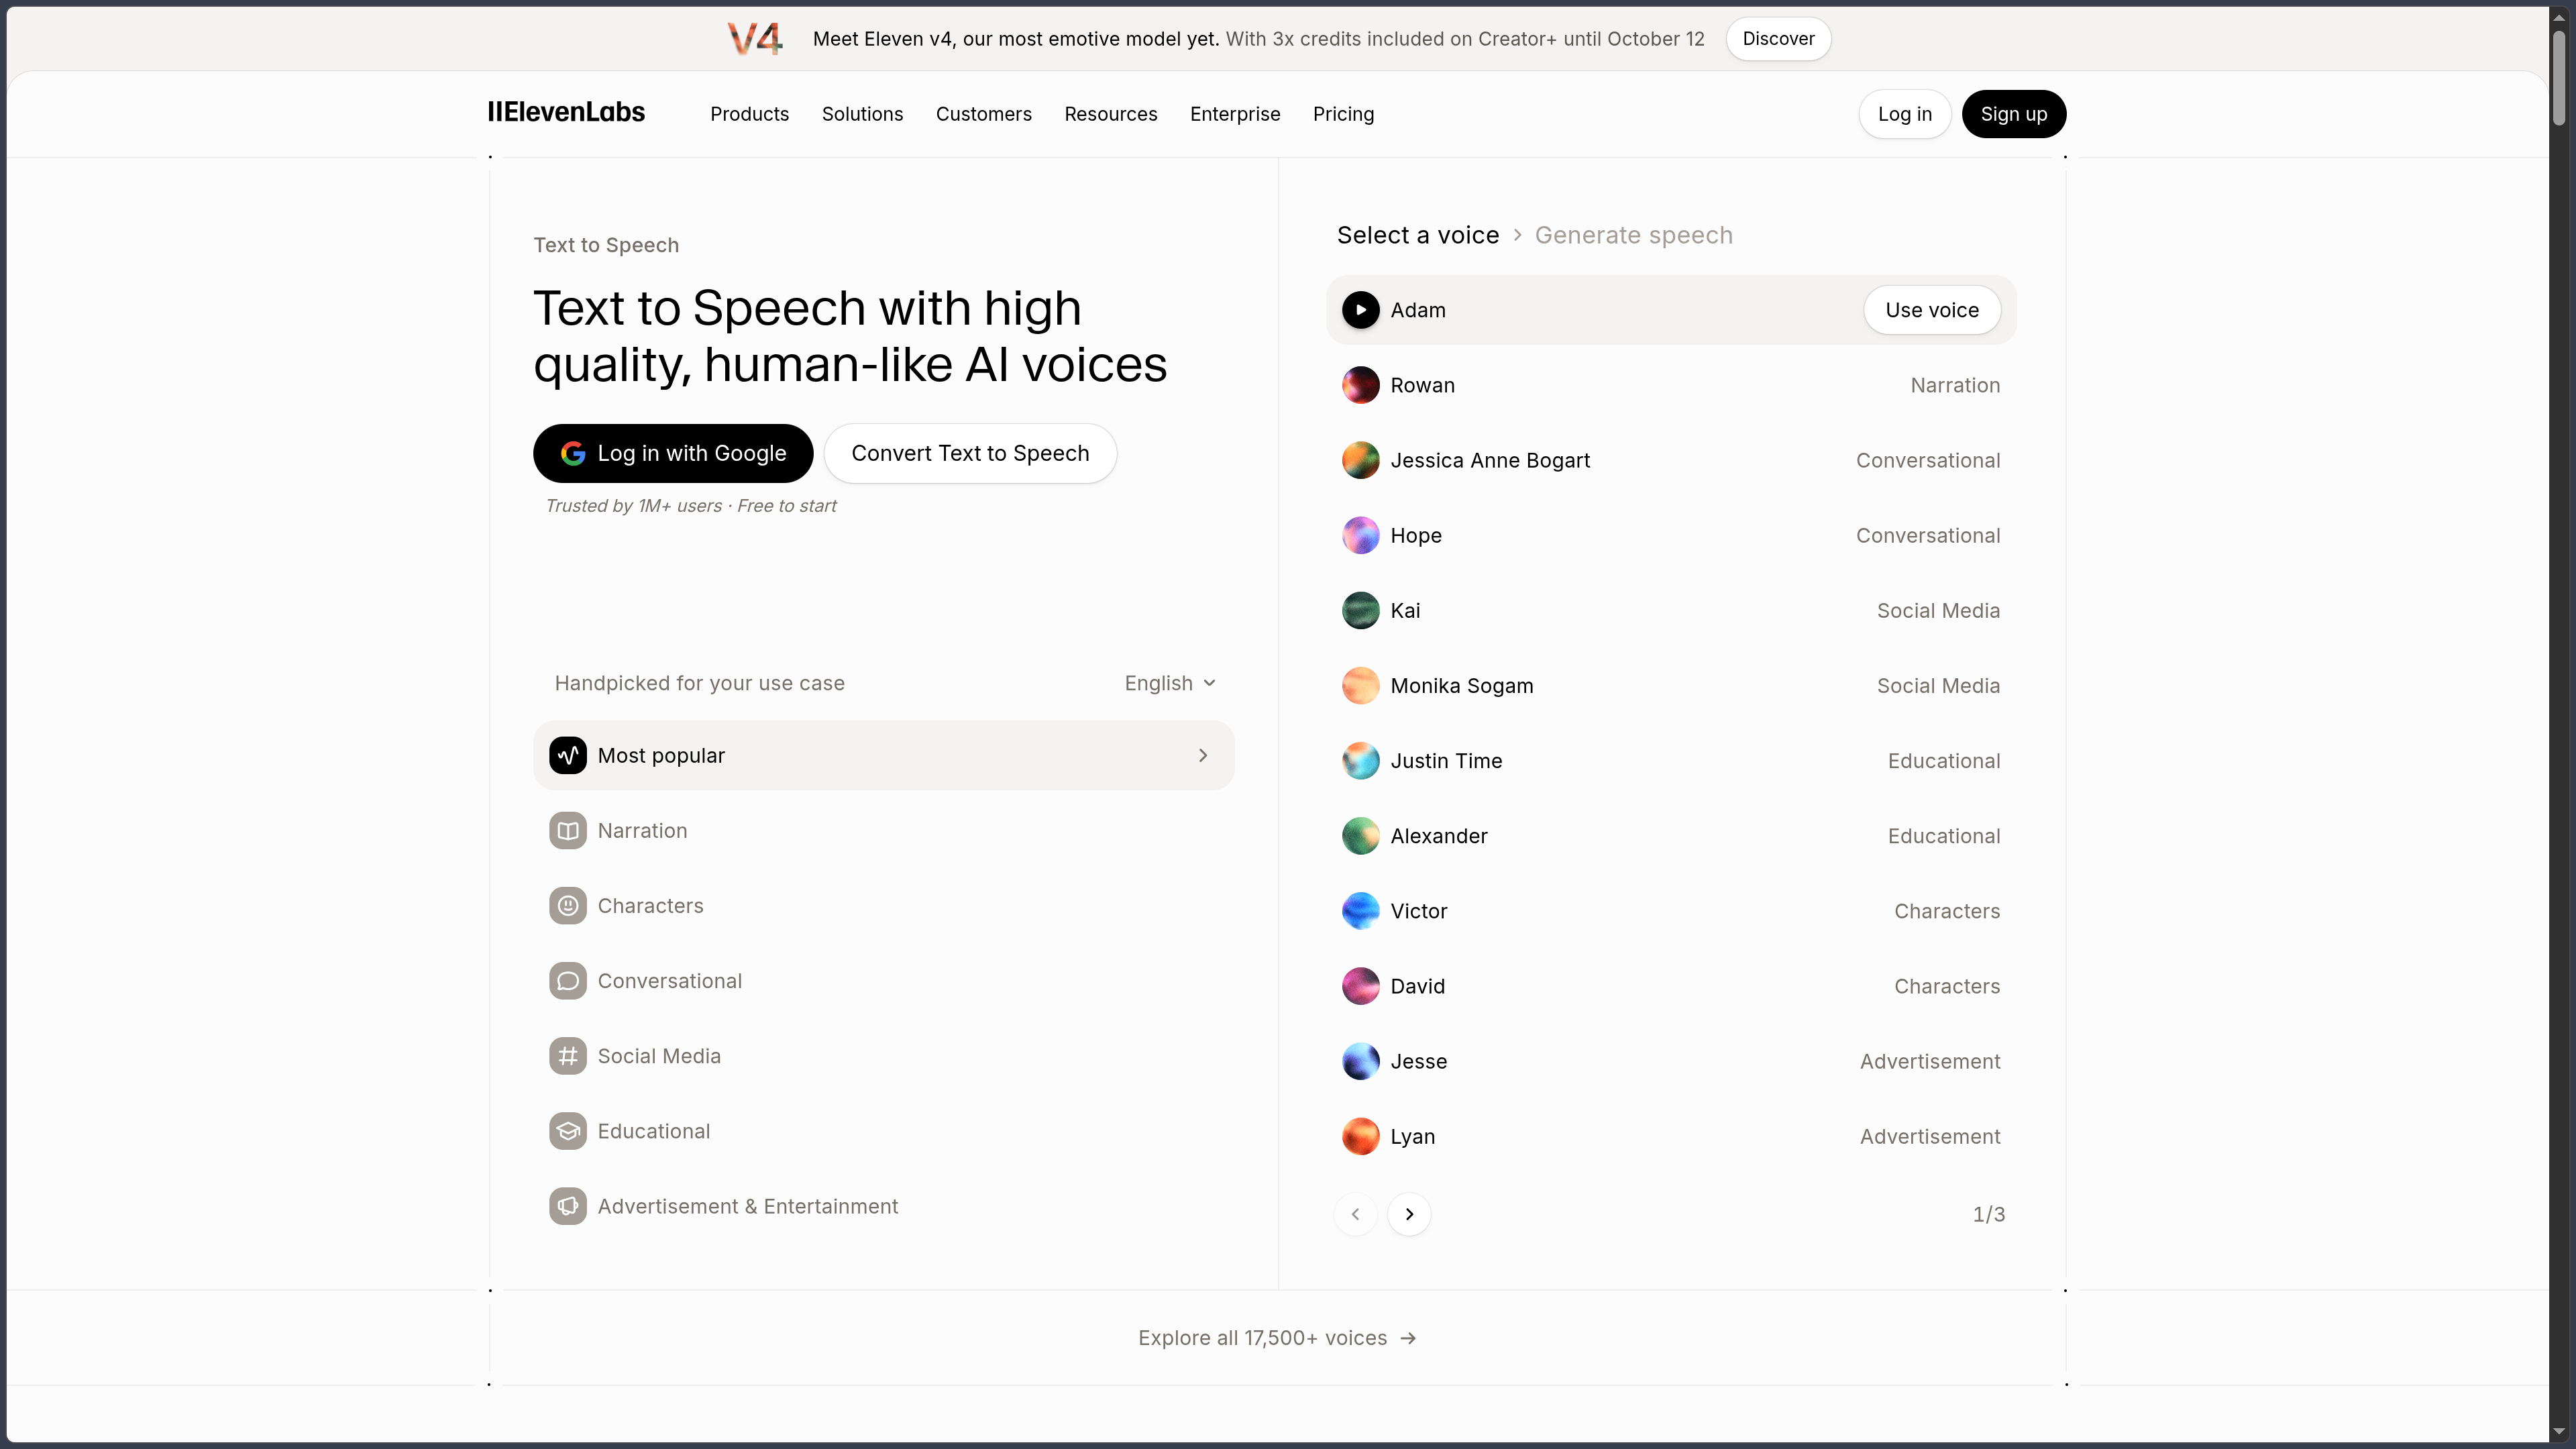Select the David voice name
Image resolution: width=2576 pixels, height=1449 pixels.
tap(1417, 985)
